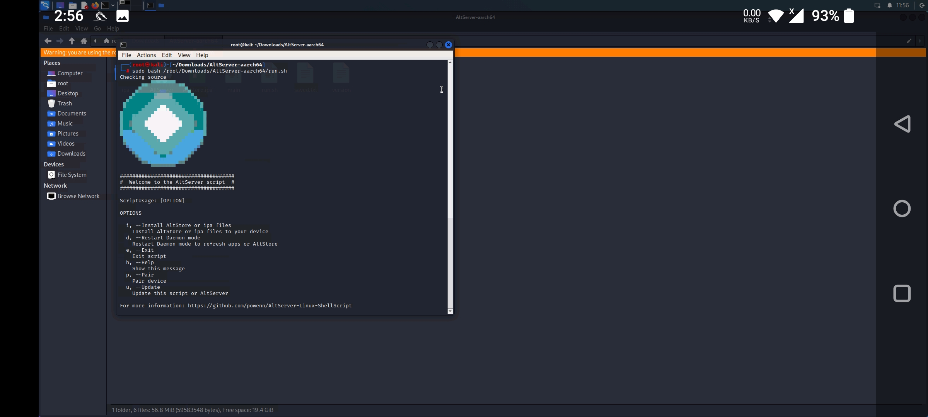Click the AltServer GitHub link in terminal output
The height and width of the screenshot is (417, 928).
(269, 305)
